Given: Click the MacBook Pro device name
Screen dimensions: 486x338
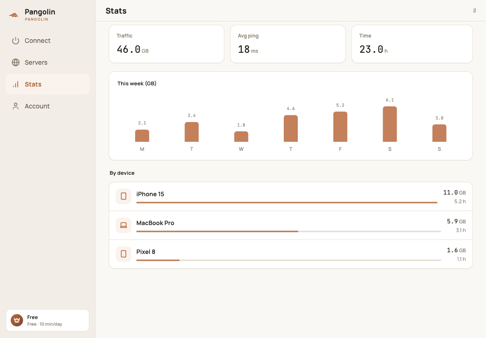Looking at the screenshot, I should [x=155, y=223].
